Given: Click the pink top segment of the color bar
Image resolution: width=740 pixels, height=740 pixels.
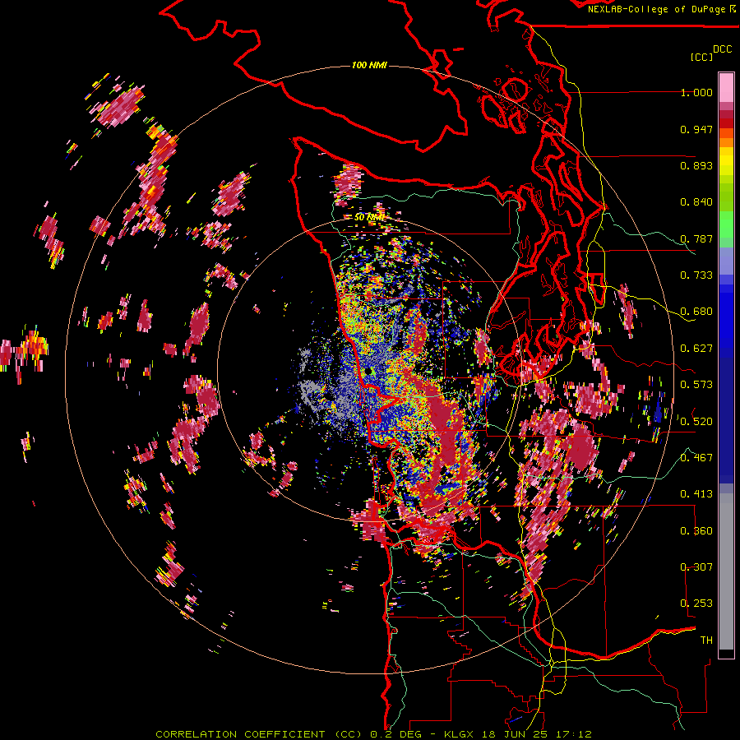Looking at the screenshot, I should [x=726, y=88].
